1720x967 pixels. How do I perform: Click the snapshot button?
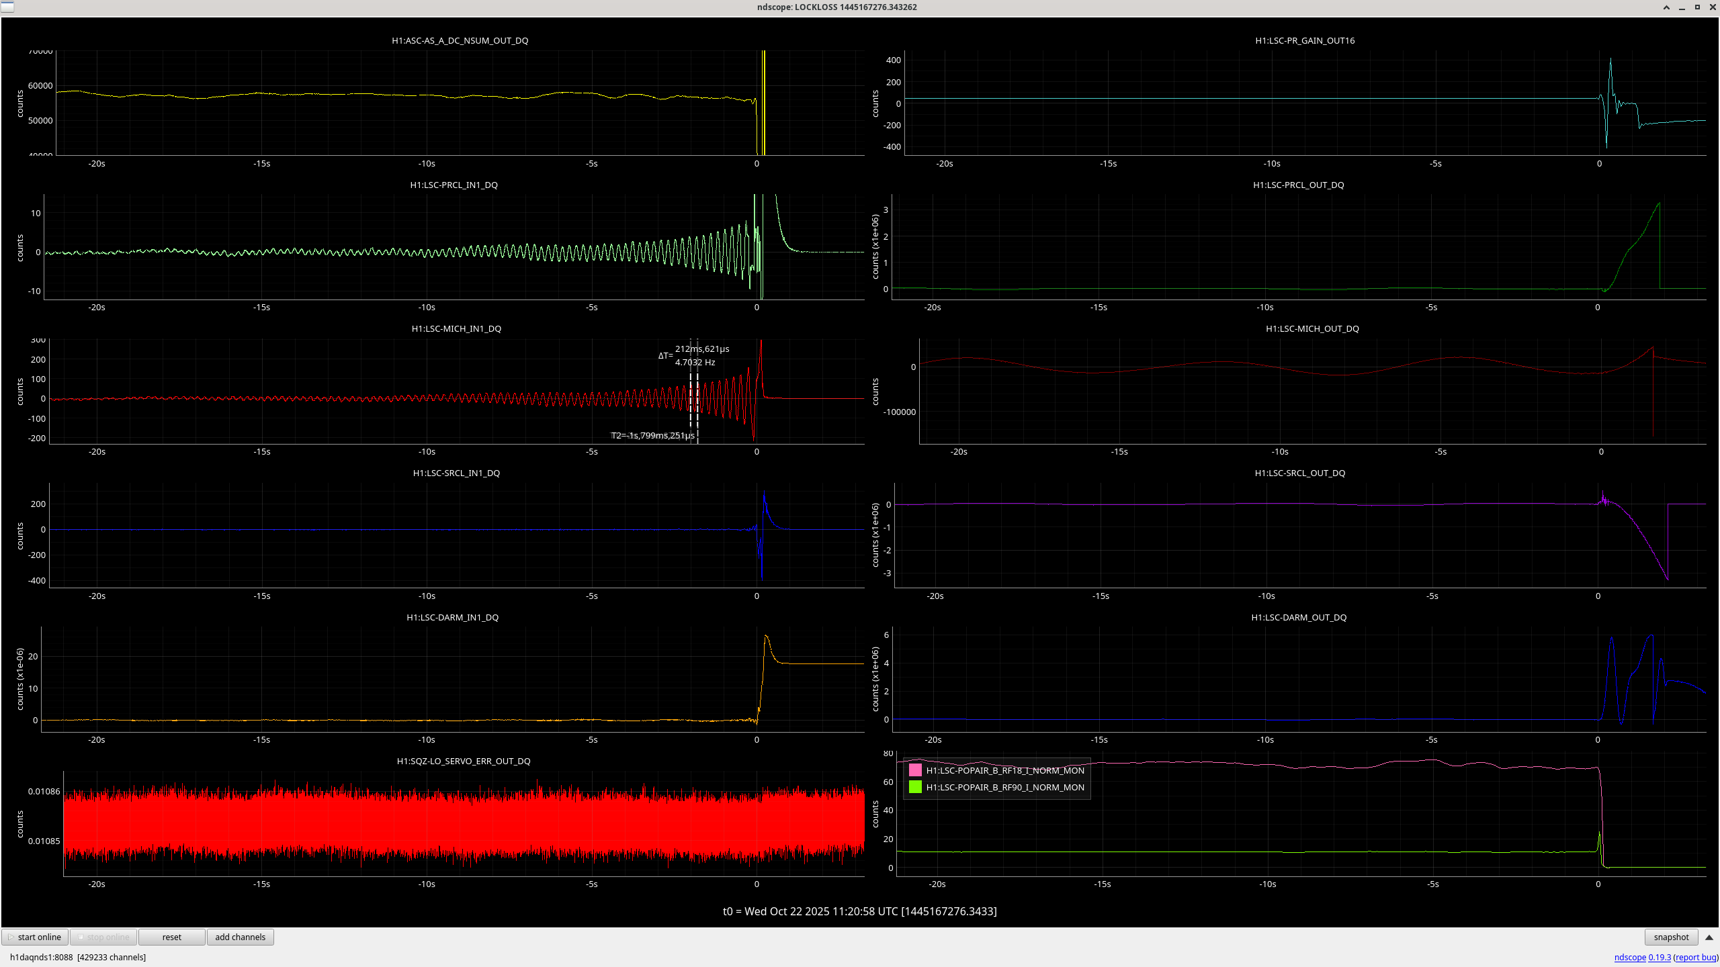coord(1670,937)
